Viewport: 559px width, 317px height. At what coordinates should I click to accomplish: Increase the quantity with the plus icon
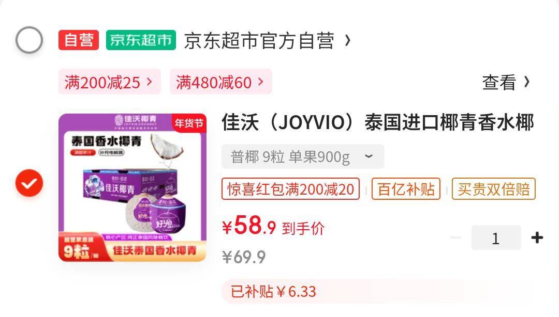[x=537, y=237]
